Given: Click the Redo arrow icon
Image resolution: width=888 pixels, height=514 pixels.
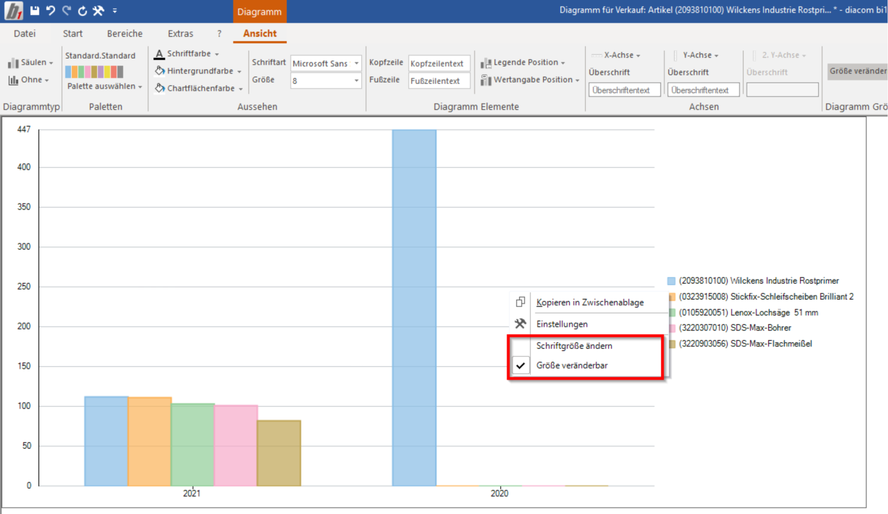Looking at the screenshot, I should (x=67, y=11).
